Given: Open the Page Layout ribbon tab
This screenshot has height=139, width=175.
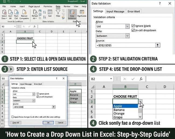Looking at the screenshot, I should point(34,6).
